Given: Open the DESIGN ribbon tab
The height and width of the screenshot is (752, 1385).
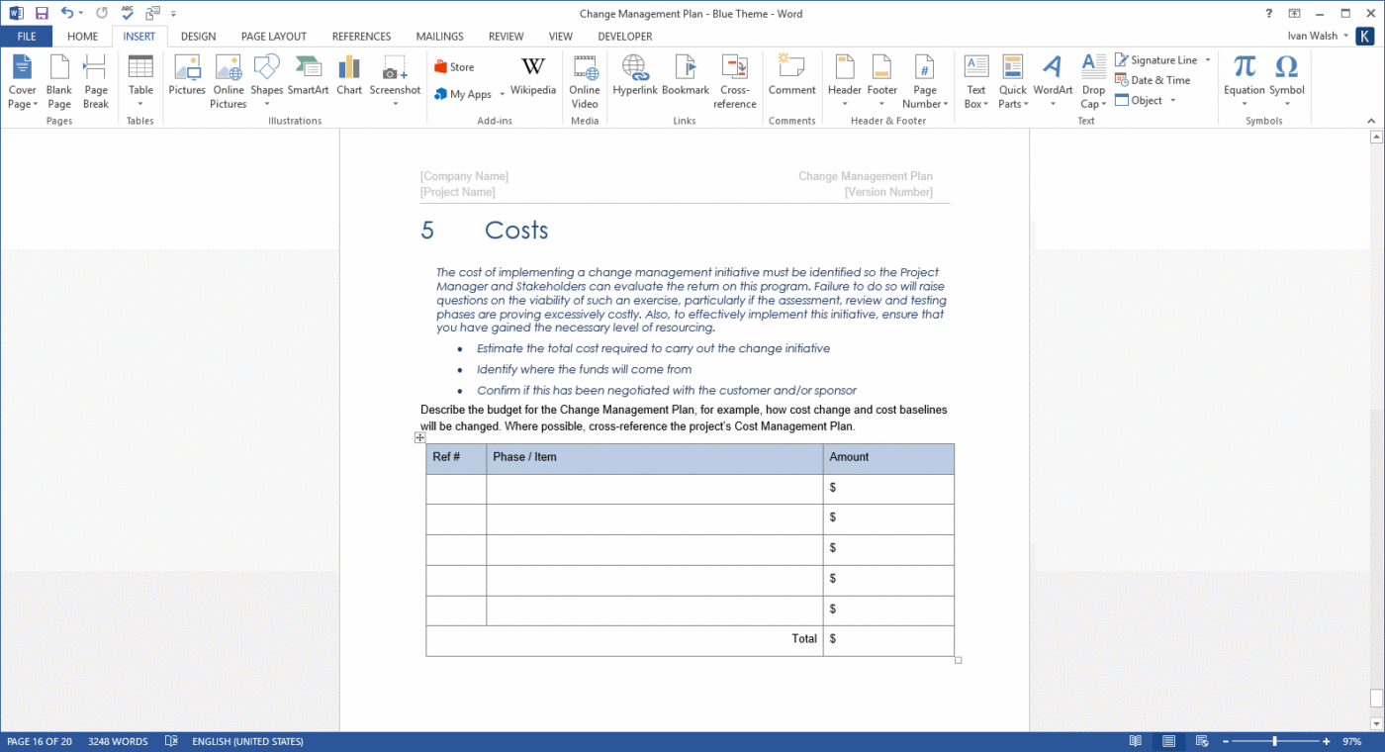Looking at the screenshot, I should click(198, 36).
